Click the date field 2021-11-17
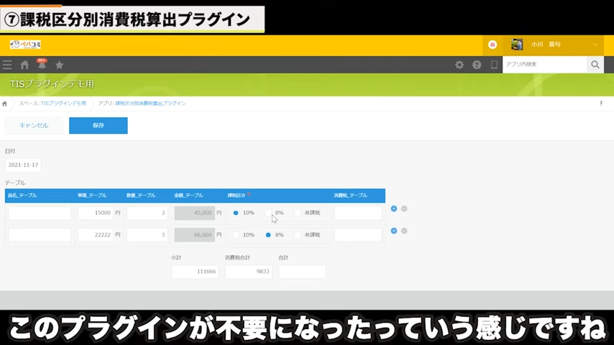Viewport: 614px width, 345px height. tap(23, 165)
